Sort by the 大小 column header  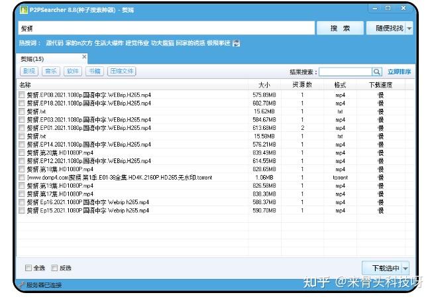[x=264, y=85]
